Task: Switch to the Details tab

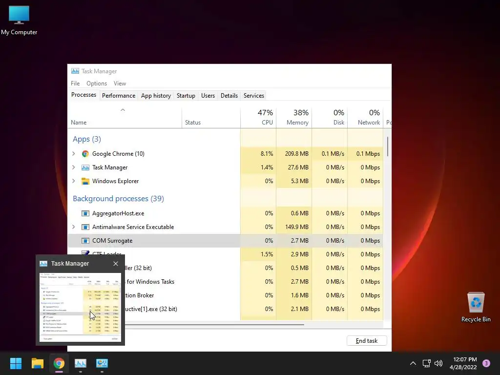Action: pyautogui.click(x=229, y=96)
